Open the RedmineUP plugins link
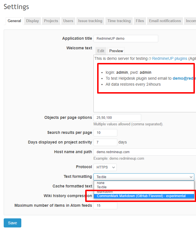This screenshot has height=230, width=196. (x=169, y=58)
